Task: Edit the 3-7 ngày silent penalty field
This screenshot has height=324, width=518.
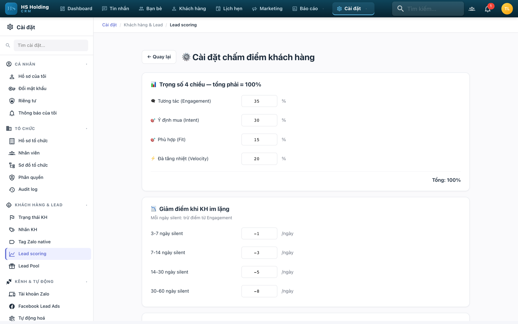Action: pos(259,234)
